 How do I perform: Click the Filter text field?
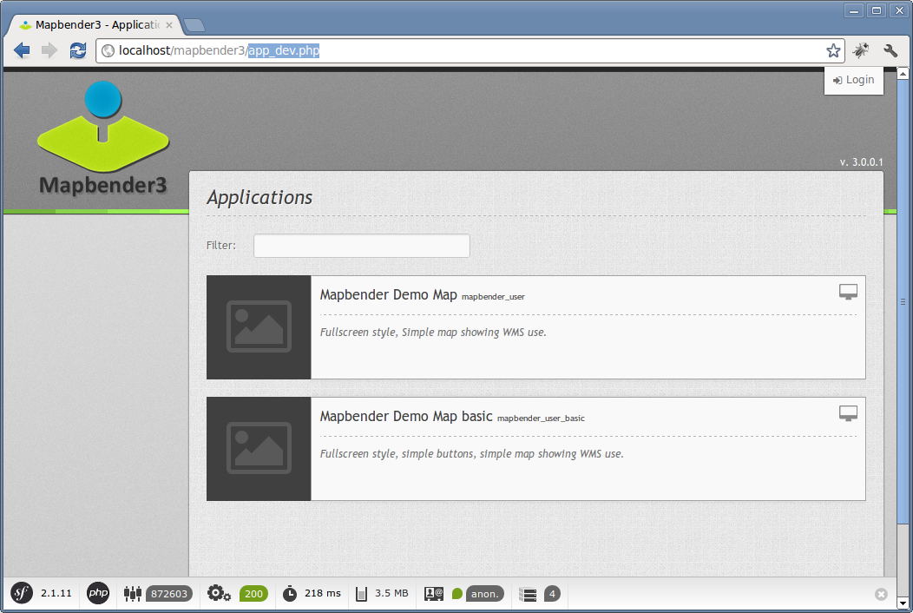[362, 246]
